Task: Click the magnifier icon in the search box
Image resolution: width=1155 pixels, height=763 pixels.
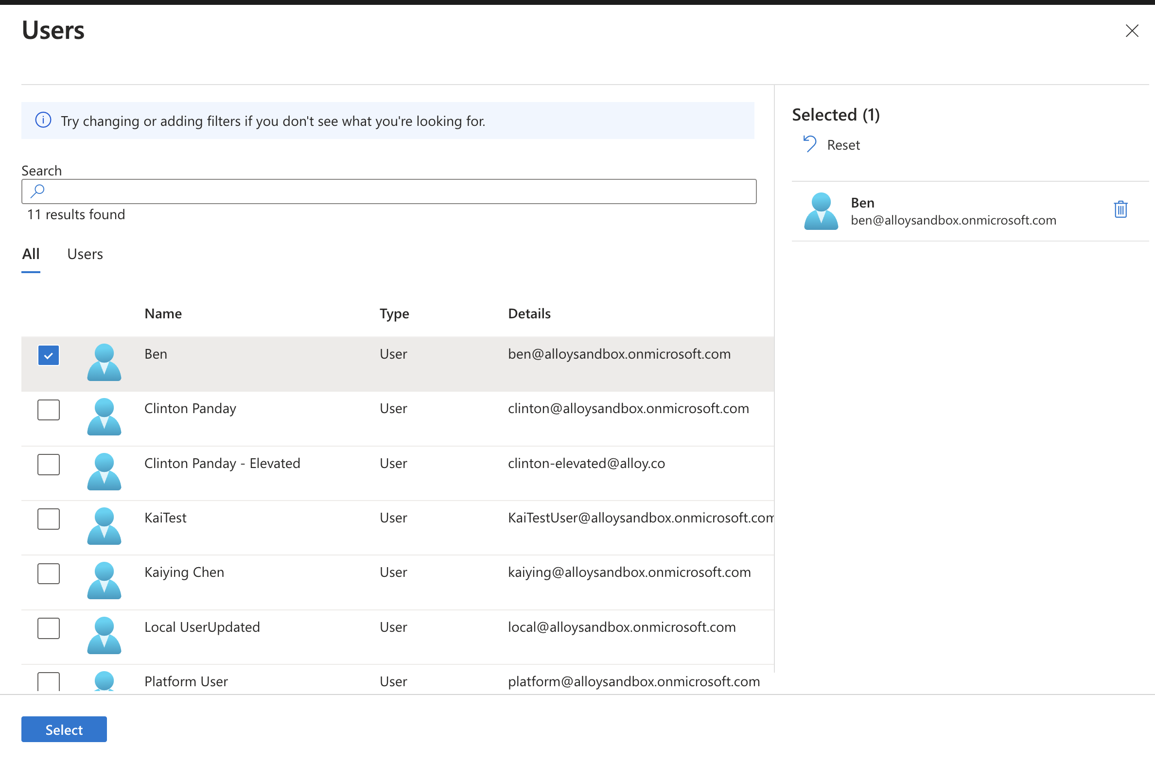Action: [x=38, y=191]
